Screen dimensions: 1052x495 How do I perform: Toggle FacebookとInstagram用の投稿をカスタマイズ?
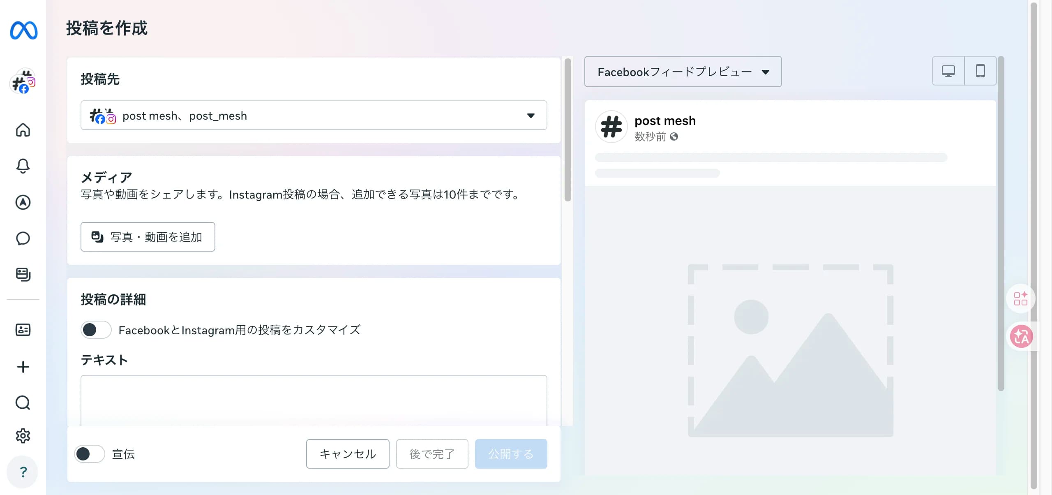pos(96,330)
